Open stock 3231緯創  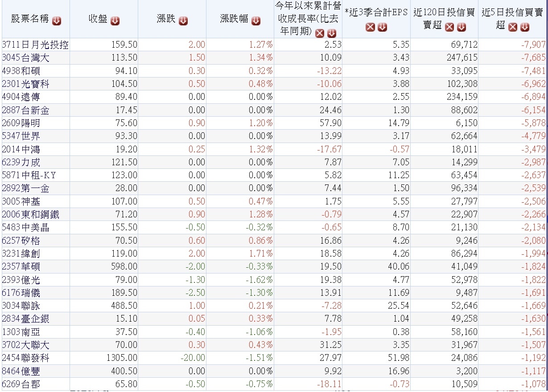coord(21,253)
